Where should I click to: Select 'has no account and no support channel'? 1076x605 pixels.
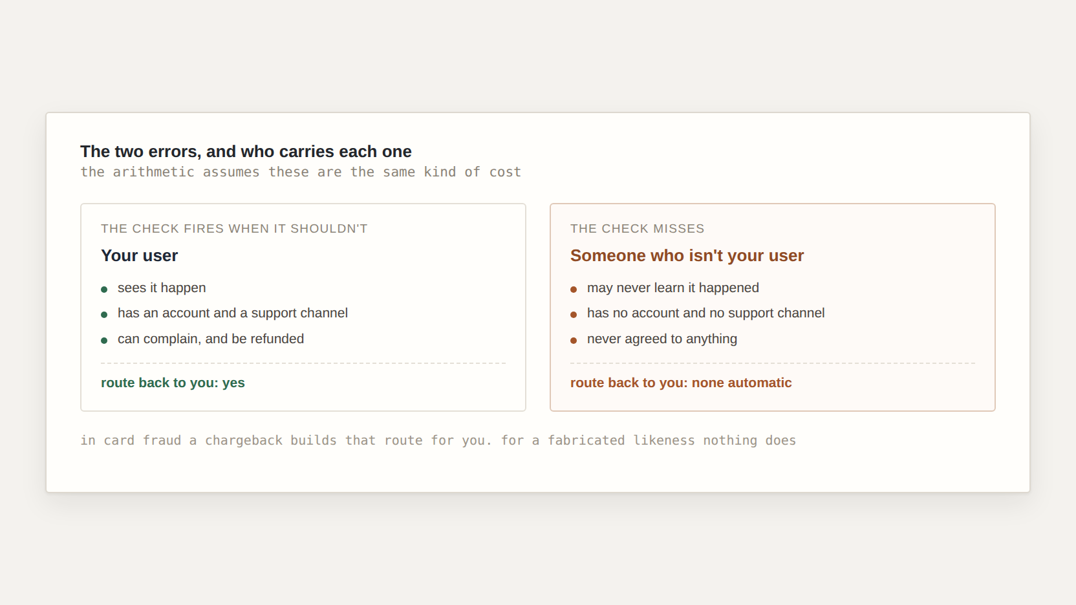click(x=706, y=313)
